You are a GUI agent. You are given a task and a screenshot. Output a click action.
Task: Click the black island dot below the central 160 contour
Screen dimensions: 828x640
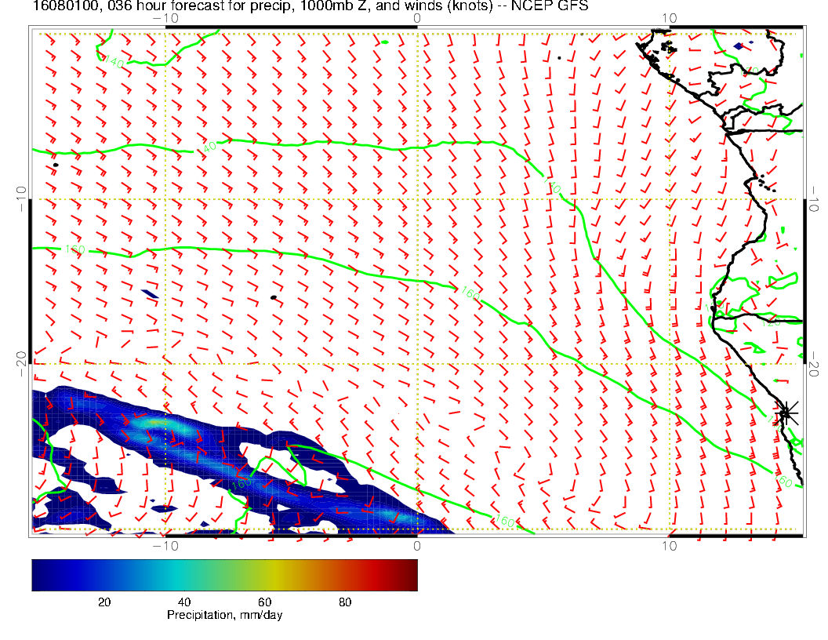click(273, 297)
